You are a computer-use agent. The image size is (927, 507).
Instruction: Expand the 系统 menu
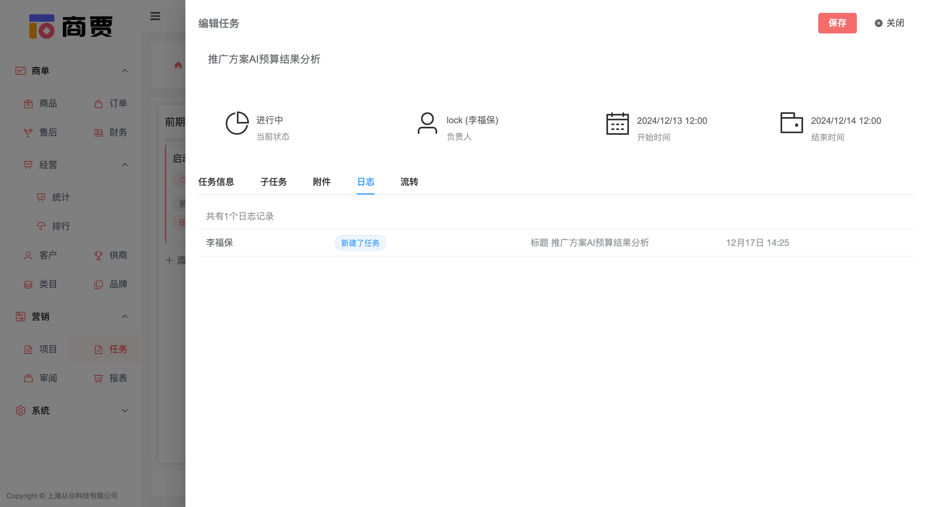[125, 410]
